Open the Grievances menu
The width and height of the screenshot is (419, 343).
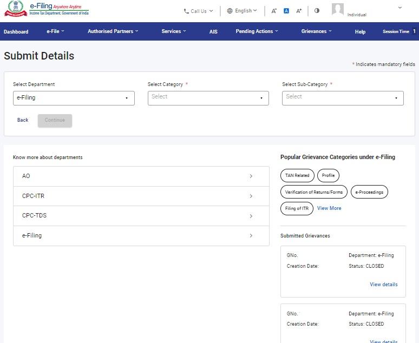(317, 31)
